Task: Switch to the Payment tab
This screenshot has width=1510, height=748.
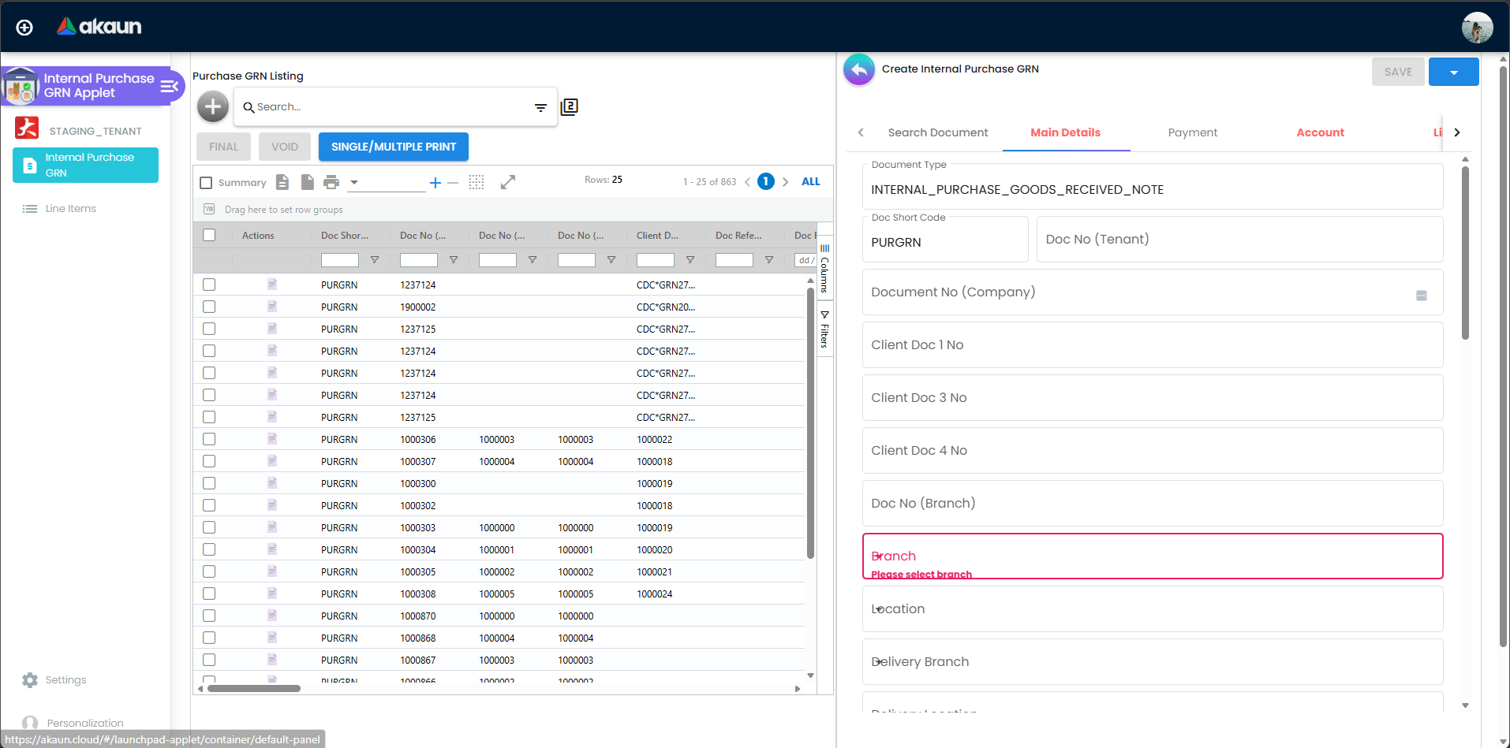Action: (x=1192, y=132)
